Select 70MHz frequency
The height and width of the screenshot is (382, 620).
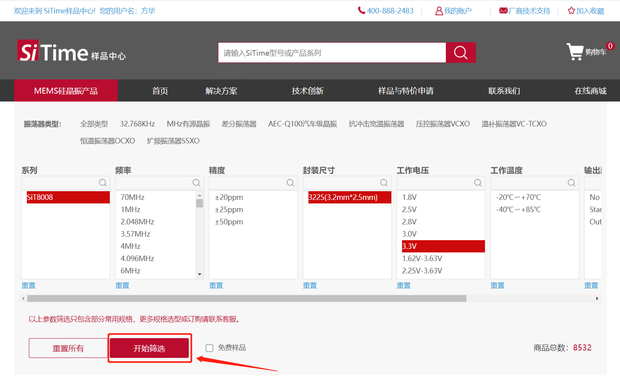tap(133, 197)
